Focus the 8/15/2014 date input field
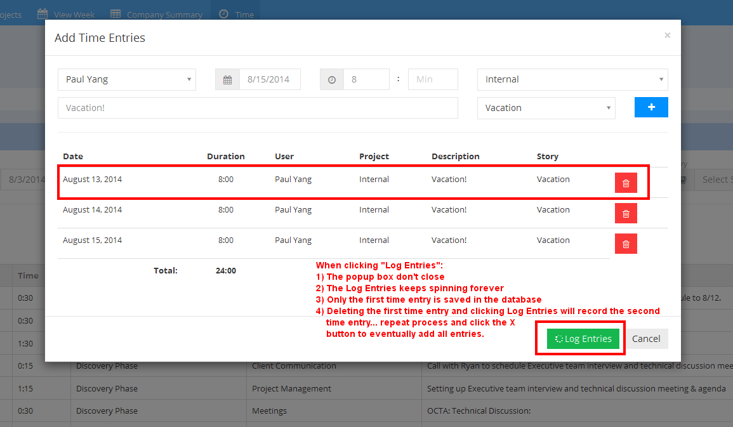 click(x=269, y=80)
